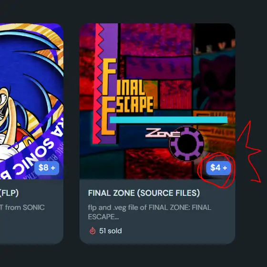Click the purple gear icon in the thumbnail

pyautogui.click(x=186, y=144)
